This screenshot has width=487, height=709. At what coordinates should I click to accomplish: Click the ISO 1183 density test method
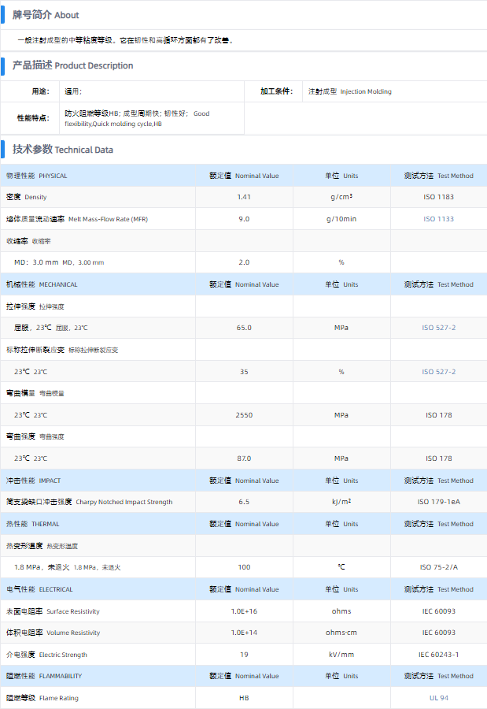pyautogui.click(x=438, y=197)
